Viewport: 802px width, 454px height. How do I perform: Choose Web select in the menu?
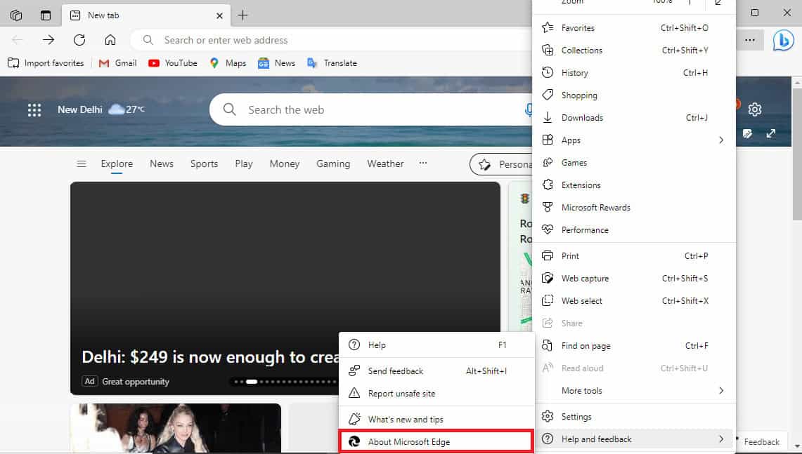[x=633, y=301]
